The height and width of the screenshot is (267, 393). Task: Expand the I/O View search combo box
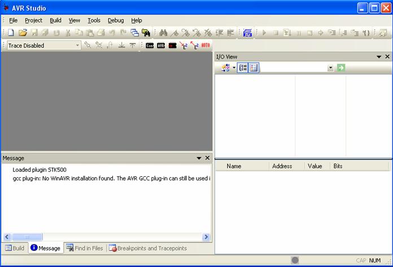[330, 68]
